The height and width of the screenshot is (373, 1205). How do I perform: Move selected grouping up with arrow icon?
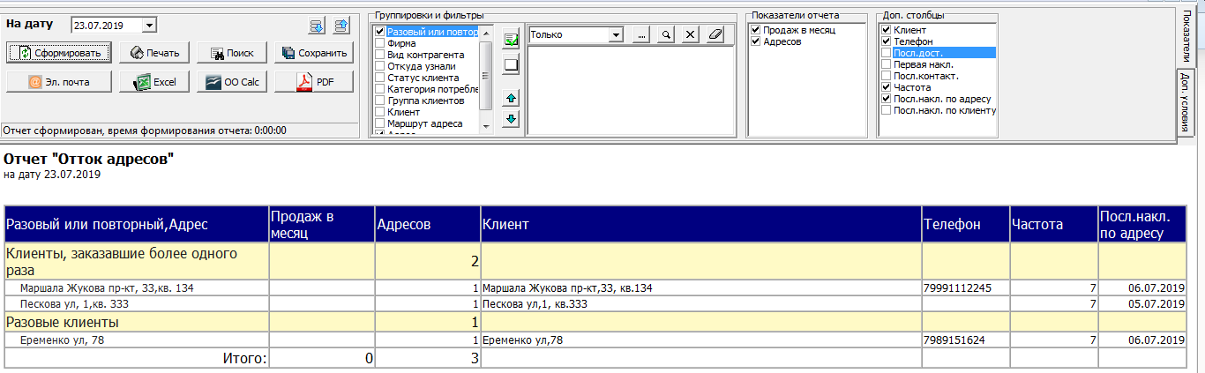pos(511,96)
